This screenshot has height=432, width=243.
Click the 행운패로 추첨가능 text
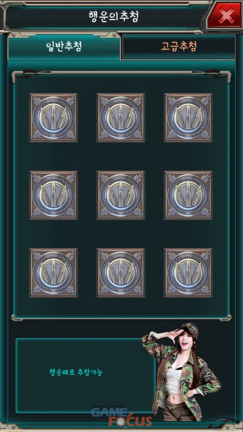click(x=76, y=373)
